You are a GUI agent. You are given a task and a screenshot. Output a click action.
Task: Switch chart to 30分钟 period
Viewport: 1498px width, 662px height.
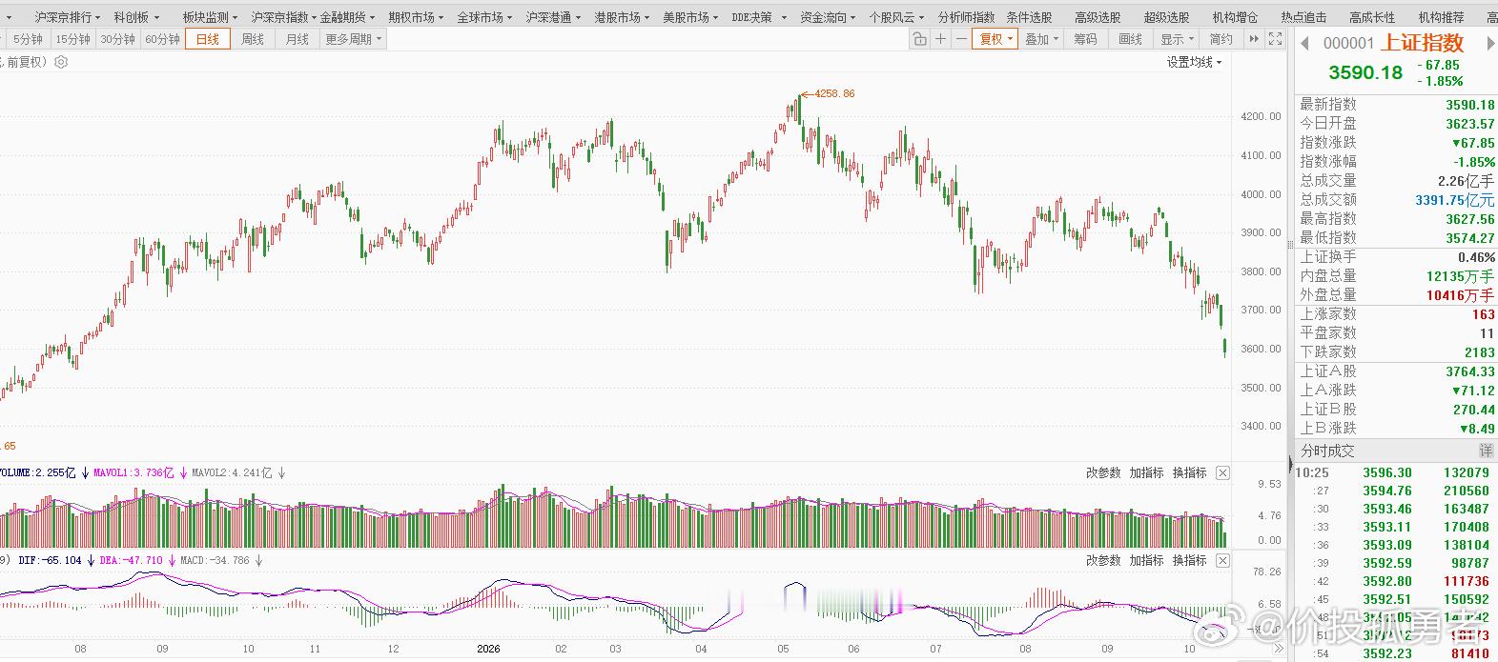(x=117, y=39)
